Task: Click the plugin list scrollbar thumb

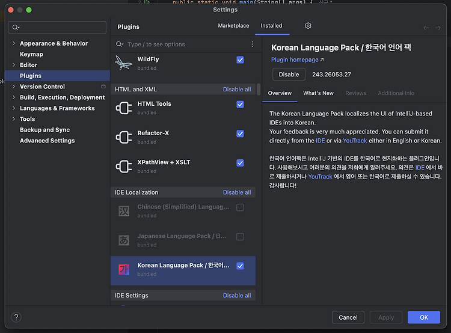Action: point(259,90)
